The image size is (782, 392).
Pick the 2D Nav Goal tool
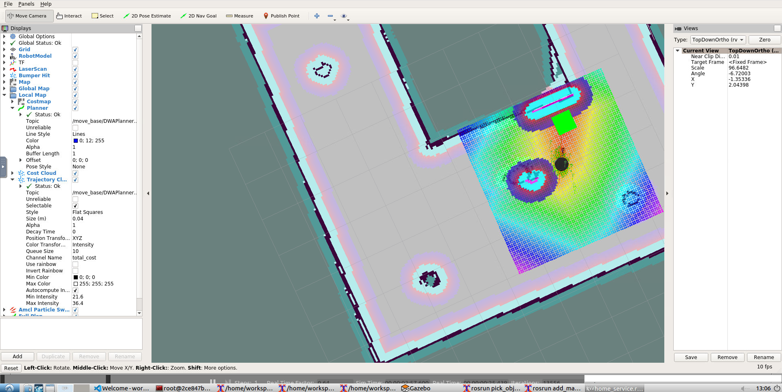pos(198,16)
